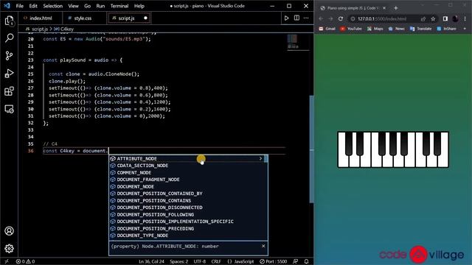This screenshot has width=472, height=265.
Task: Open the Search view in activity bar
Action: [x=9, y=38]
